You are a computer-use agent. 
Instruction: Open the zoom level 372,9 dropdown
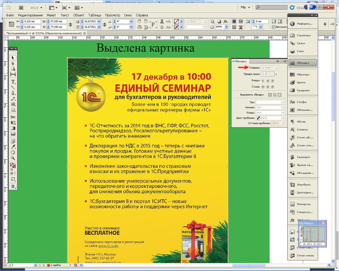tap(41, 8)
